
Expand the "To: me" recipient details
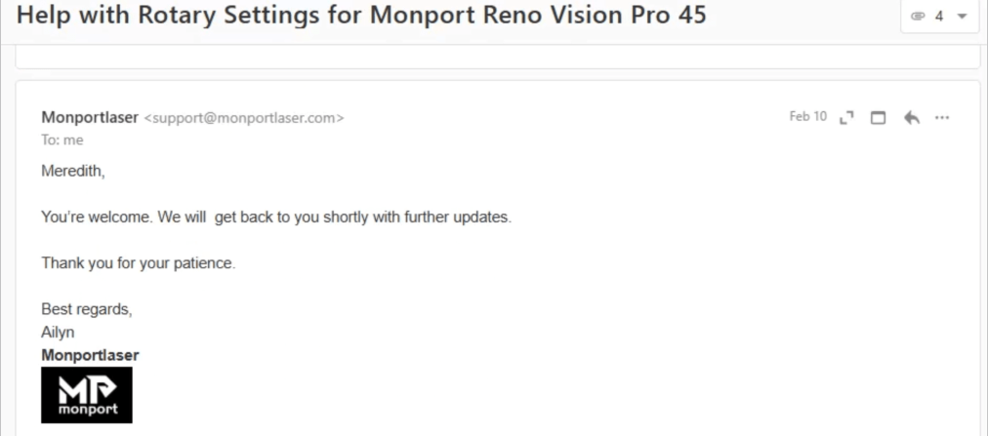coord(62,140)
